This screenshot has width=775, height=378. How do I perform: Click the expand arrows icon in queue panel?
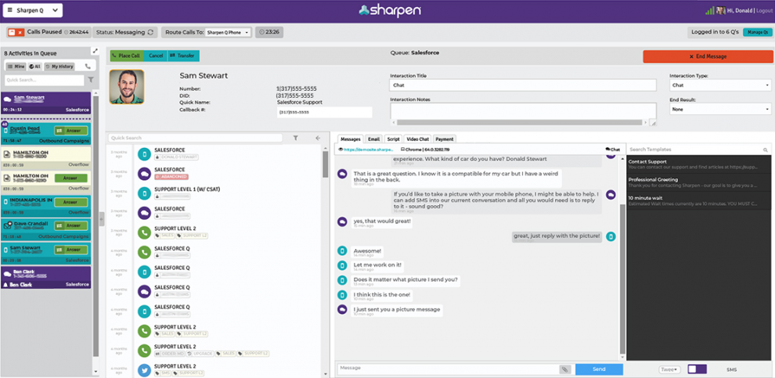[95, 51]
